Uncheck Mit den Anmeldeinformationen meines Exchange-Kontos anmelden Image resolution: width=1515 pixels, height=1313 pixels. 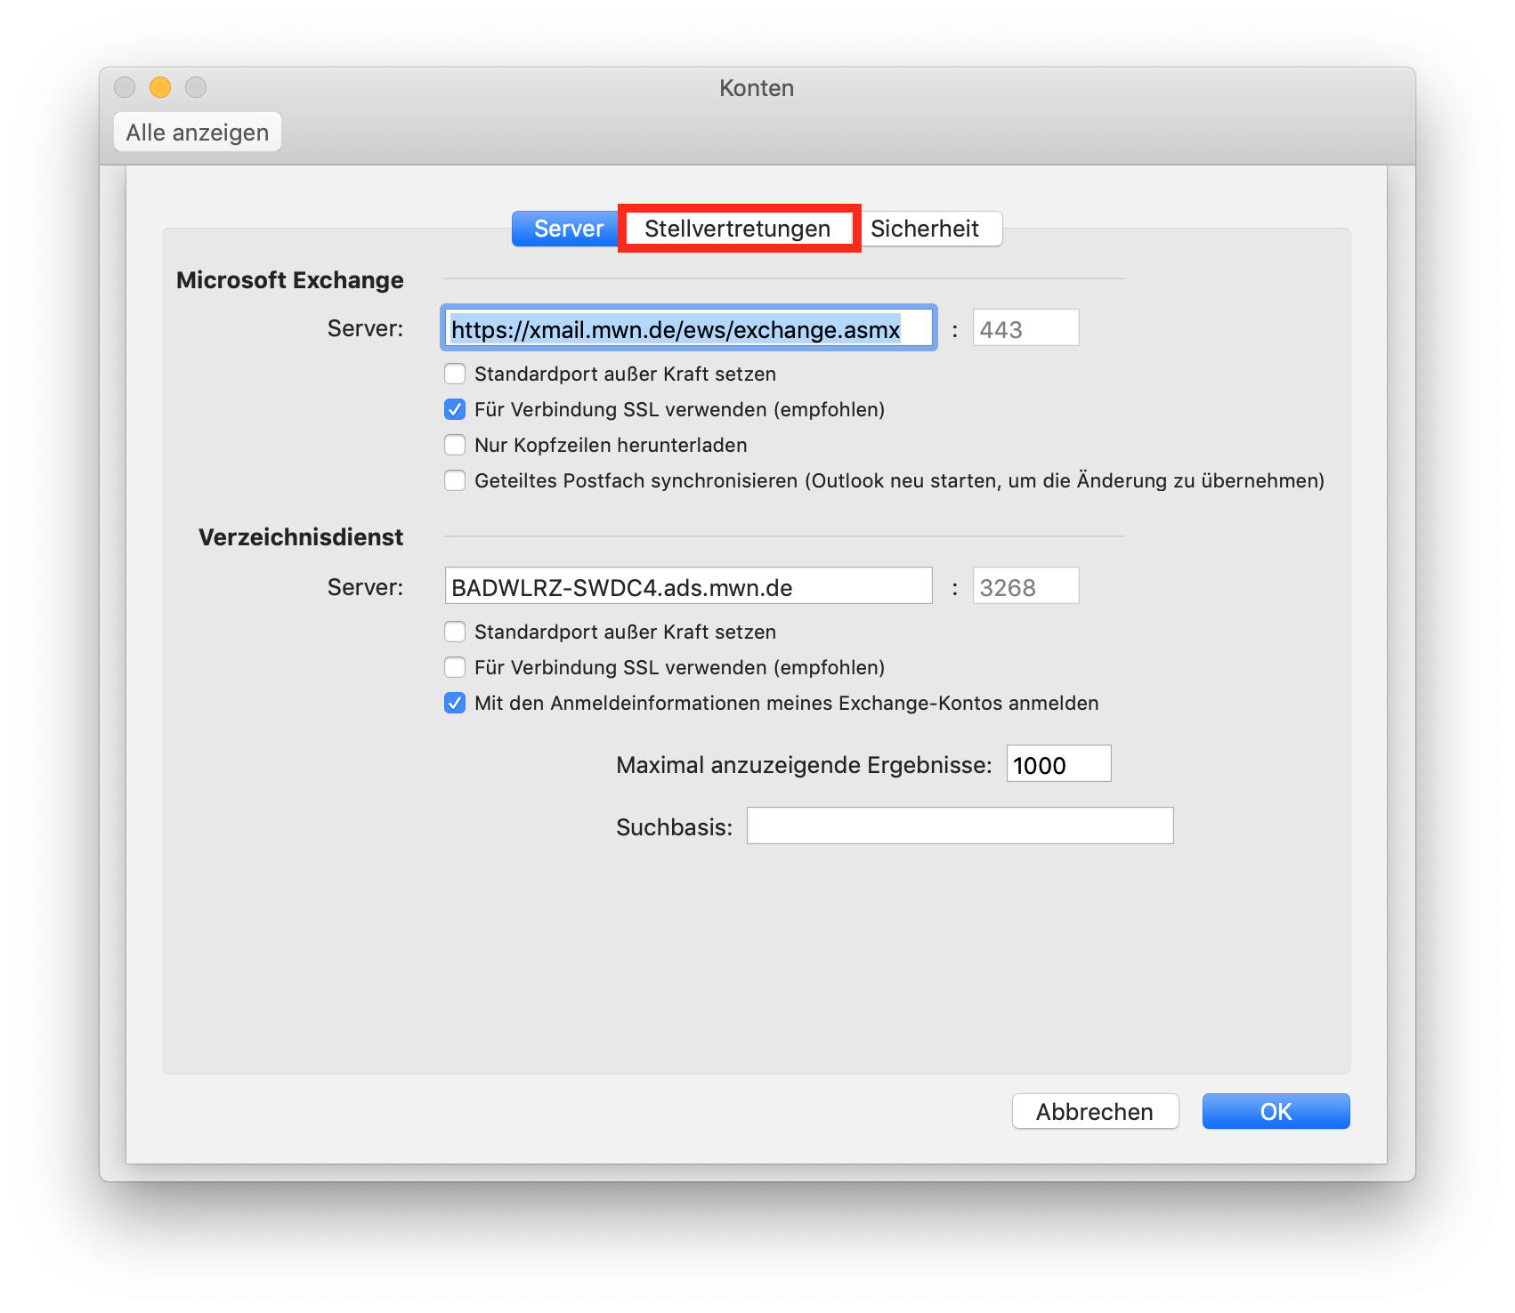tap(455, 703)
